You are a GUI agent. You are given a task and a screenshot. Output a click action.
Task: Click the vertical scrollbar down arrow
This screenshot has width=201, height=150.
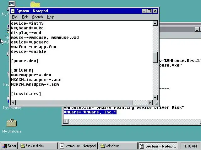tap(155, 98)
